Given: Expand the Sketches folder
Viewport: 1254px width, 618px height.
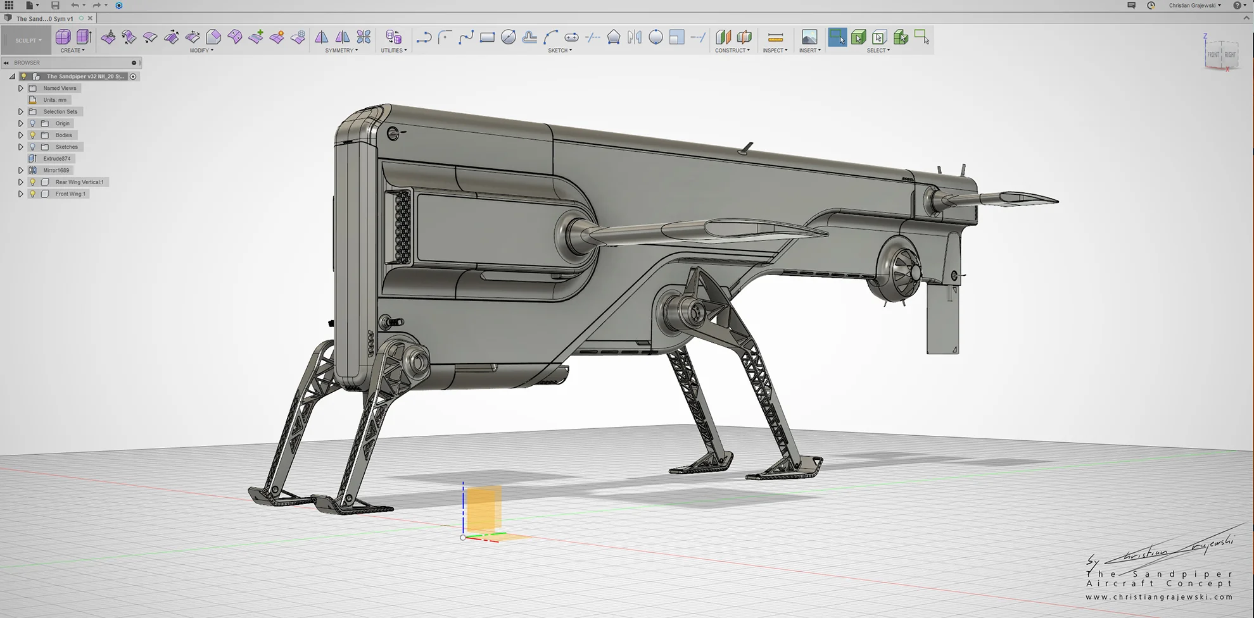Looking at the screenshot, I should (x=21, y=147).
